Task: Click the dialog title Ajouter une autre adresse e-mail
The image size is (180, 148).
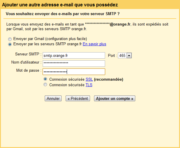Action: 60,5
